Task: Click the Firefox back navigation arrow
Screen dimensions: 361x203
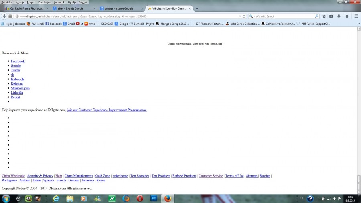Action: click(x=4, y=16)
